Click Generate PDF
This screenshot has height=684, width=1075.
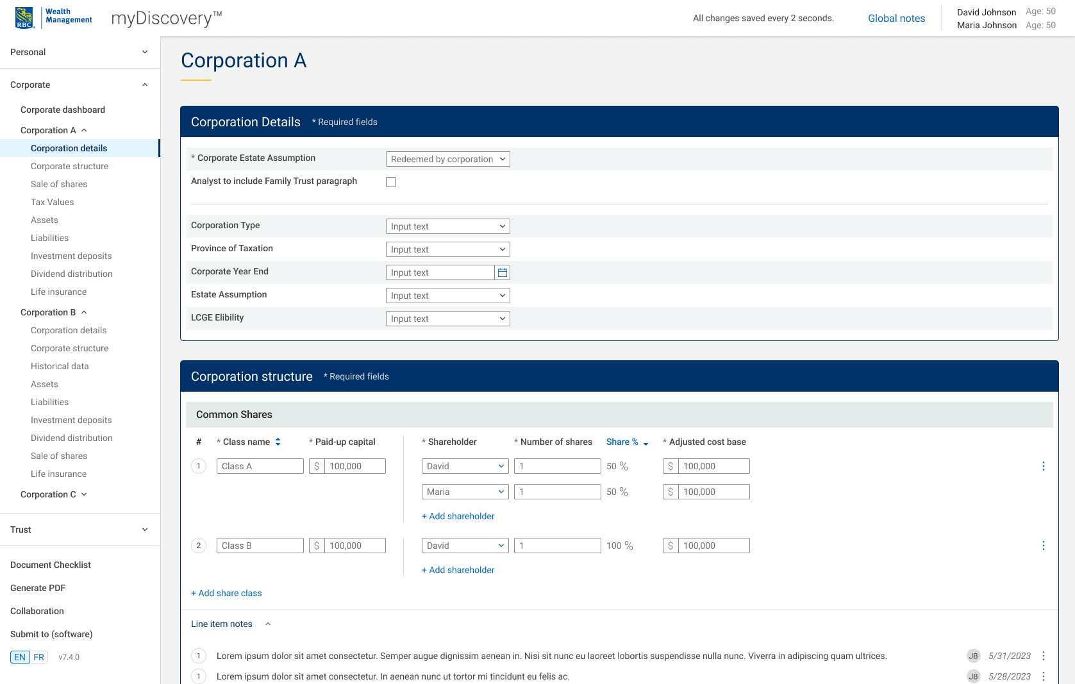pyautogui.click(x=38, y=588)
